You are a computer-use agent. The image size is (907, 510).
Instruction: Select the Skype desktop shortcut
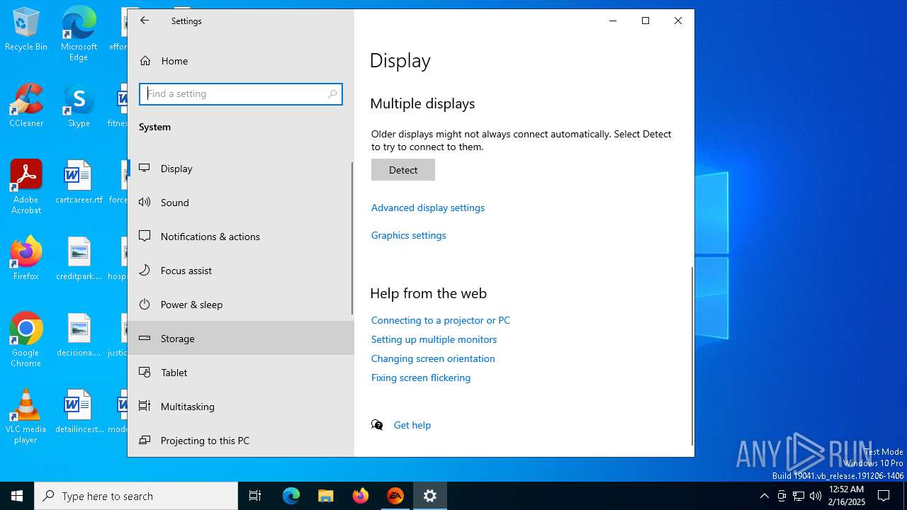[79, 106]
